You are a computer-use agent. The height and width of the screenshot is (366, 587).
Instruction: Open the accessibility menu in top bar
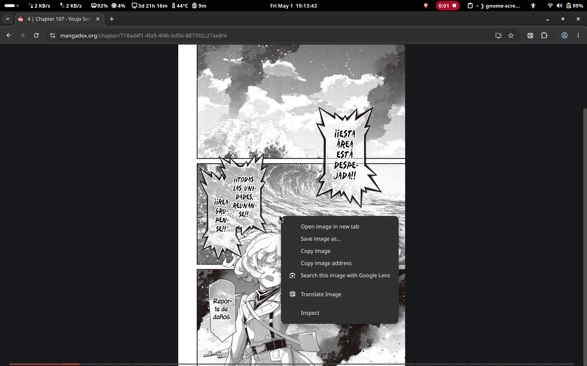[533, 5]
